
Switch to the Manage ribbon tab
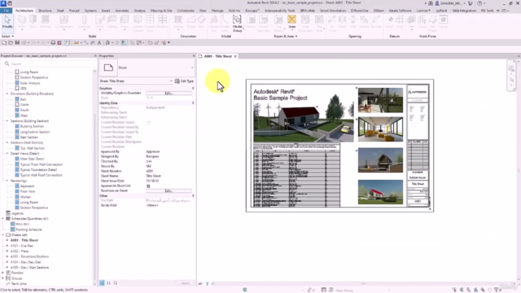click(x=217, y=11)
